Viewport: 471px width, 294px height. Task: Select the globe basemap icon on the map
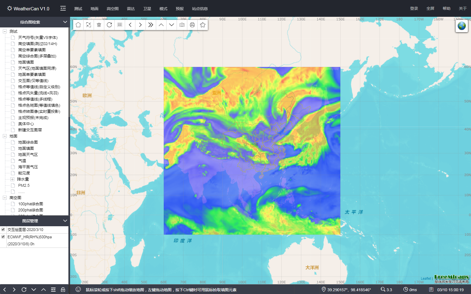[x=461, y=25]
